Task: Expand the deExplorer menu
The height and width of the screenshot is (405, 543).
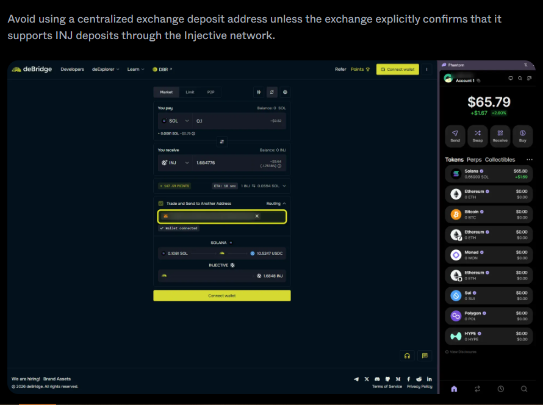Action: click(106, 70)
